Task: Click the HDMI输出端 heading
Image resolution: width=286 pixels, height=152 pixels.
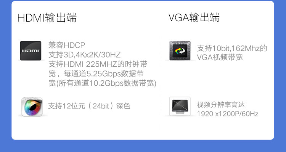Action: click(x=47, y=17)
